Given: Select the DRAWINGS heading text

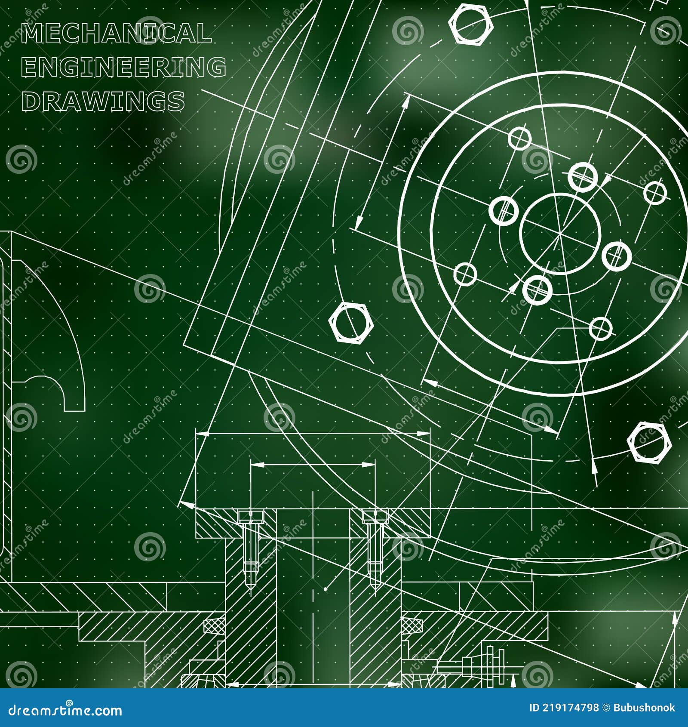Looking at the screenshot, I should click(x=103, y=101).
